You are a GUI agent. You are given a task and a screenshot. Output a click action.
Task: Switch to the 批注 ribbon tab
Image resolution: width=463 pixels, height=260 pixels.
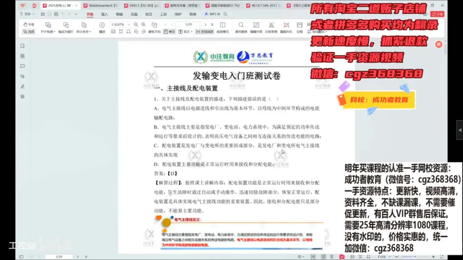coord(149,14)
